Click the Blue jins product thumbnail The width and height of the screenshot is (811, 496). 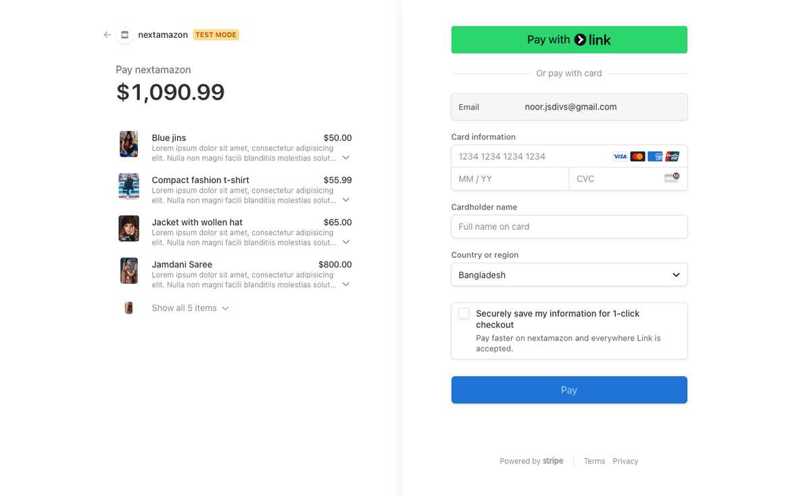pyautogui.click(x=129, y=144)
